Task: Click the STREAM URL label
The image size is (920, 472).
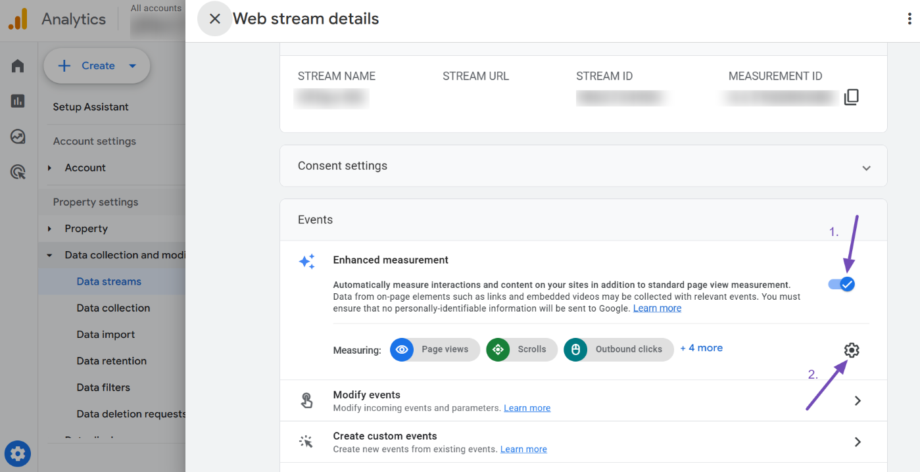Action: pos(476,76)
